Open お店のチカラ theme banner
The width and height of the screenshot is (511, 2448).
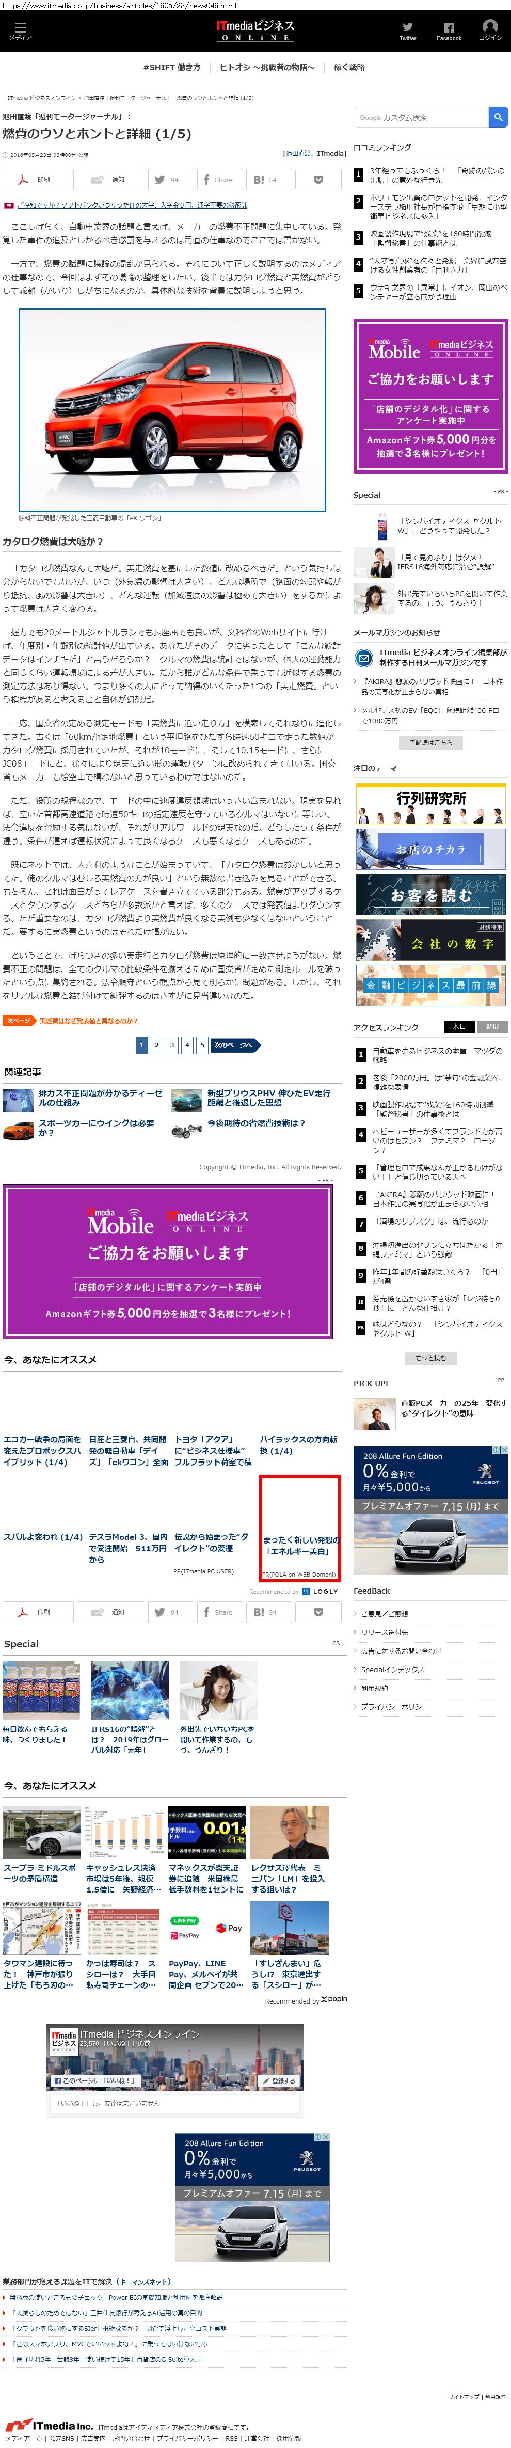tap(430, 850)
